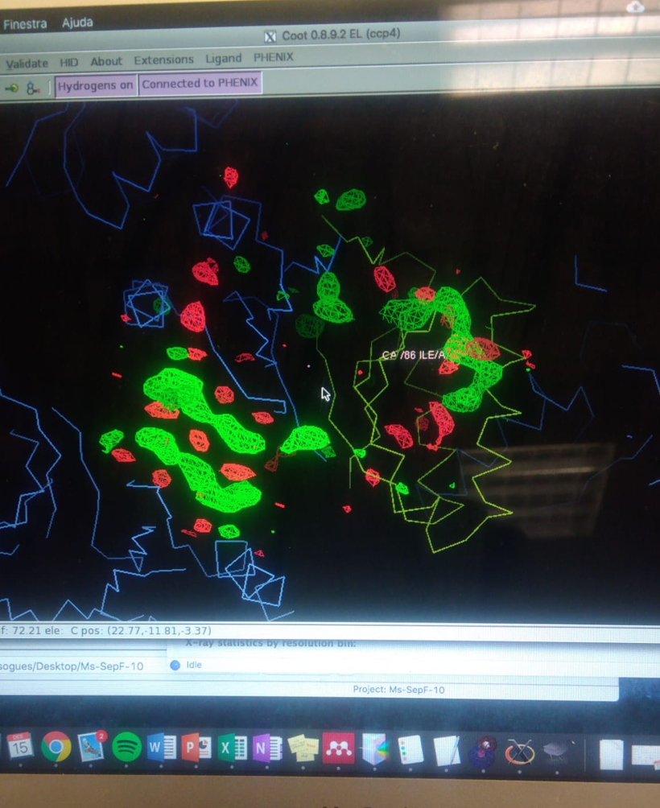The width and height of the screenshot is (660, 808).
Task: Open the PHENIX menu in Coot
Action: (273, 57)
